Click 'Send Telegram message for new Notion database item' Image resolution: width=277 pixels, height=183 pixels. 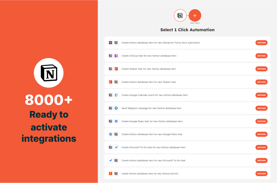click(151, 108)
